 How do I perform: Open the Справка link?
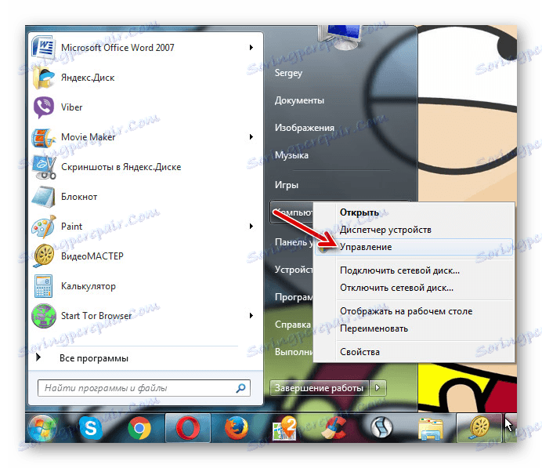(x=292, y=325)
